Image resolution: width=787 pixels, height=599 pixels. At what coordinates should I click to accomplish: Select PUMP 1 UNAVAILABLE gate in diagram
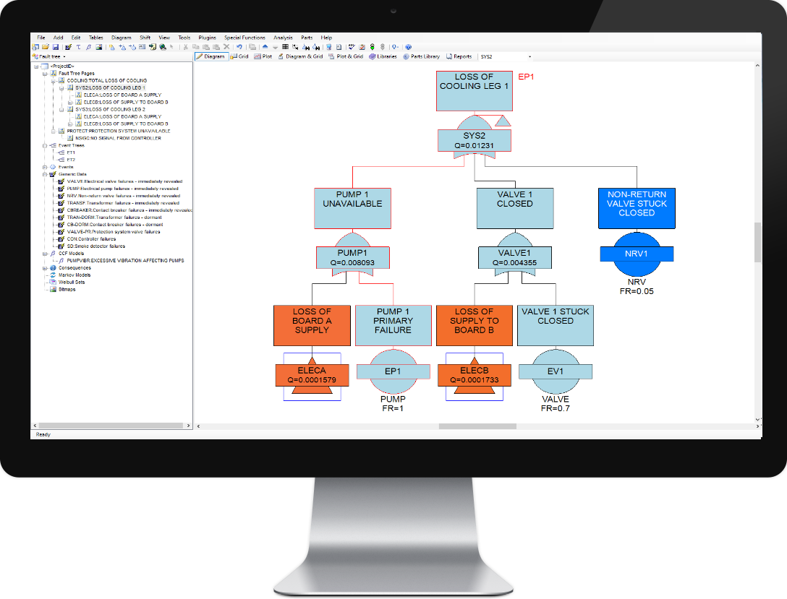pos(353,208)
